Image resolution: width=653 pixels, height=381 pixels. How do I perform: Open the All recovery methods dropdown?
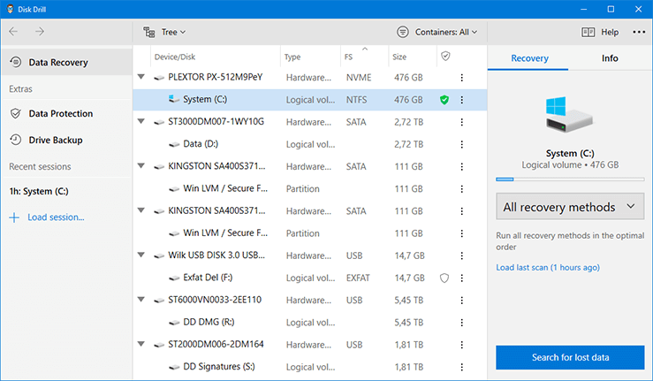click(569, 206)
